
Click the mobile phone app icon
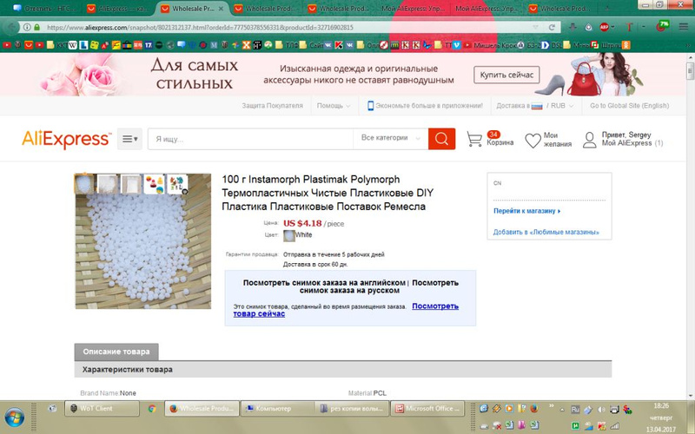point(371,106)
